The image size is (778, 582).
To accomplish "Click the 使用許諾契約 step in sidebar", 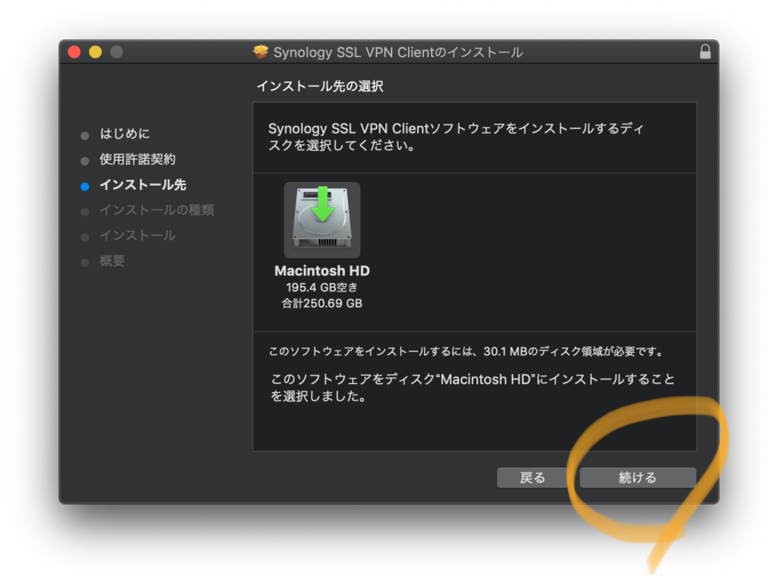I will tap(138, 160).
